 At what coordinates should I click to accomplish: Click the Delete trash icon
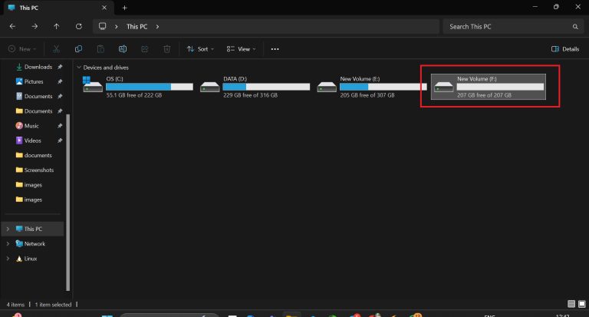[x=166, y=49]
